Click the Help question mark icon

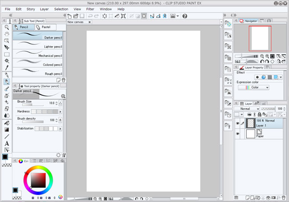185,16
